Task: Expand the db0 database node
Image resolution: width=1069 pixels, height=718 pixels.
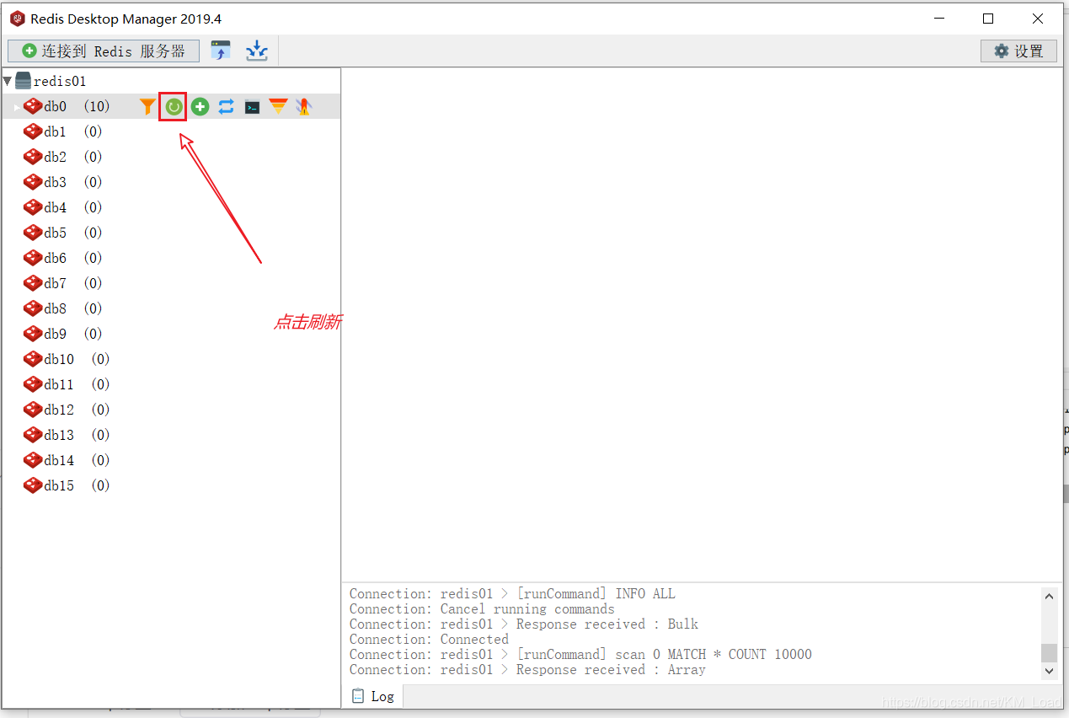Action: tap(16, 107)
